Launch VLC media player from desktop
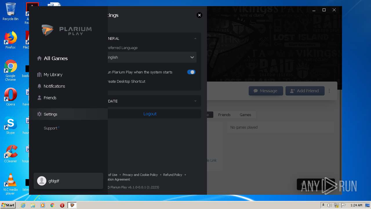 pos(10,184)
